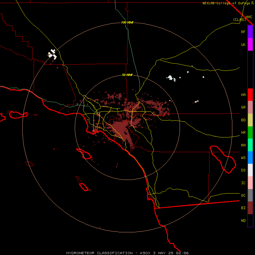The height and width of the screenshot is (255, 255).
Task: Click the white dry snow echo cluster northwest
Action: tap(52, 54)
